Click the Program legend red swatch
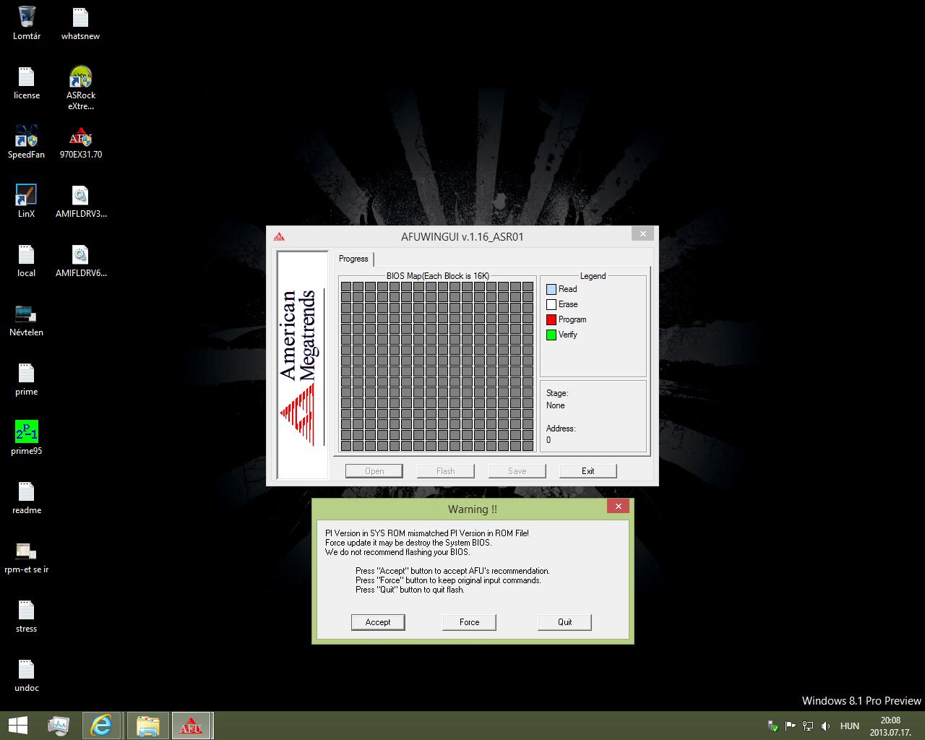The width and height of the screenshot is (925, 740). pos(551,319)
